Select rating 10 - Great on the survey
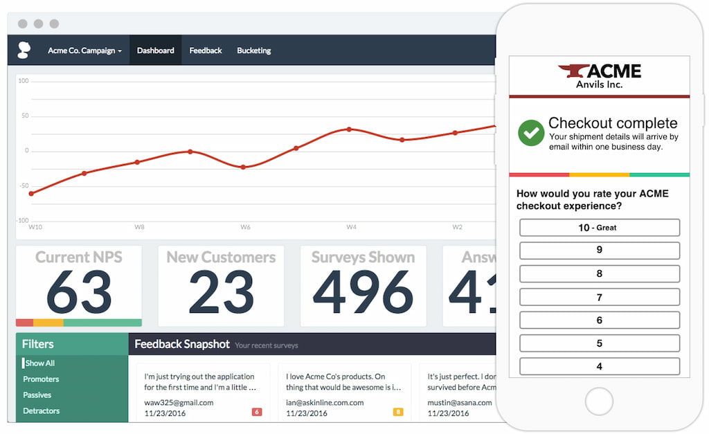The width and height of the screenshot is (709, 434). [600, 227]
